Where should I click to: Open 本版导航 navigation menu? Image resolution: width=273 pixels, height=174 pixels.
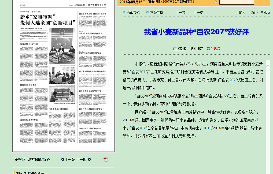[x=157, y=12]
